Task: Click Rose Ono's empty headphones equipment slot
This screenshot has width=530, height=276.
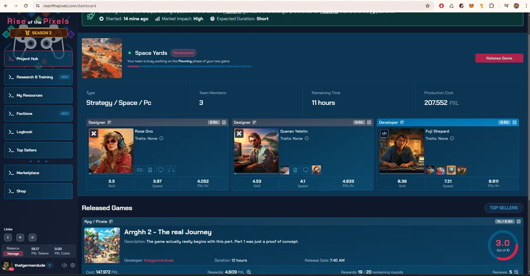Action: (171, 170)
